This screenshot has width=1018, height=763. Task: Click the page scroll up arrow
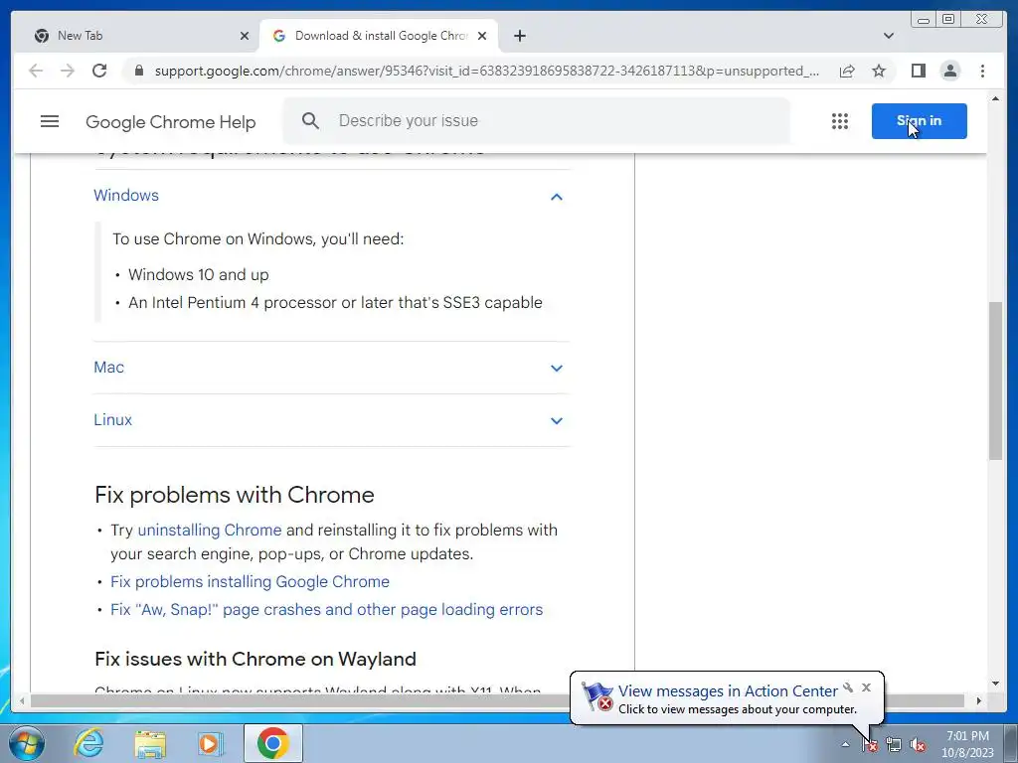point(996,98)
